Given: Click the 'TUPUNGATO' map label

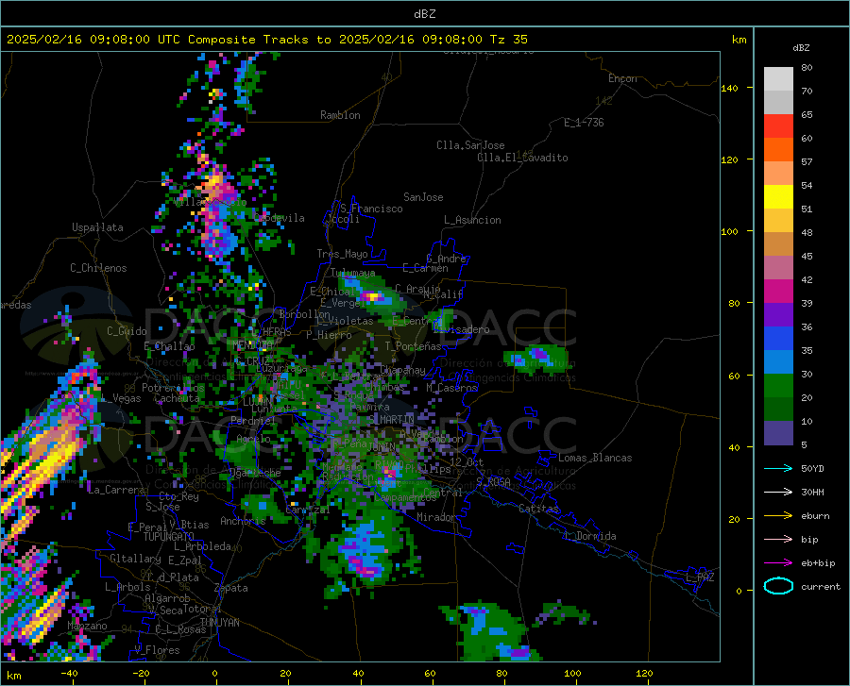Looking at the screenshot, I should tap(169, 537).
